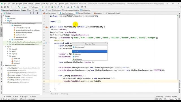
Task: Open the VCS menu
Action: click(x=56, y=4)
